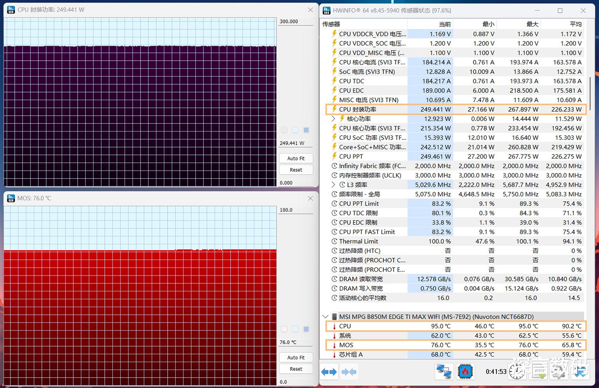Click the clock reset timer icon
Image resolution: width=599 pixels, height=388 pixels.
(x=517, y=372)
